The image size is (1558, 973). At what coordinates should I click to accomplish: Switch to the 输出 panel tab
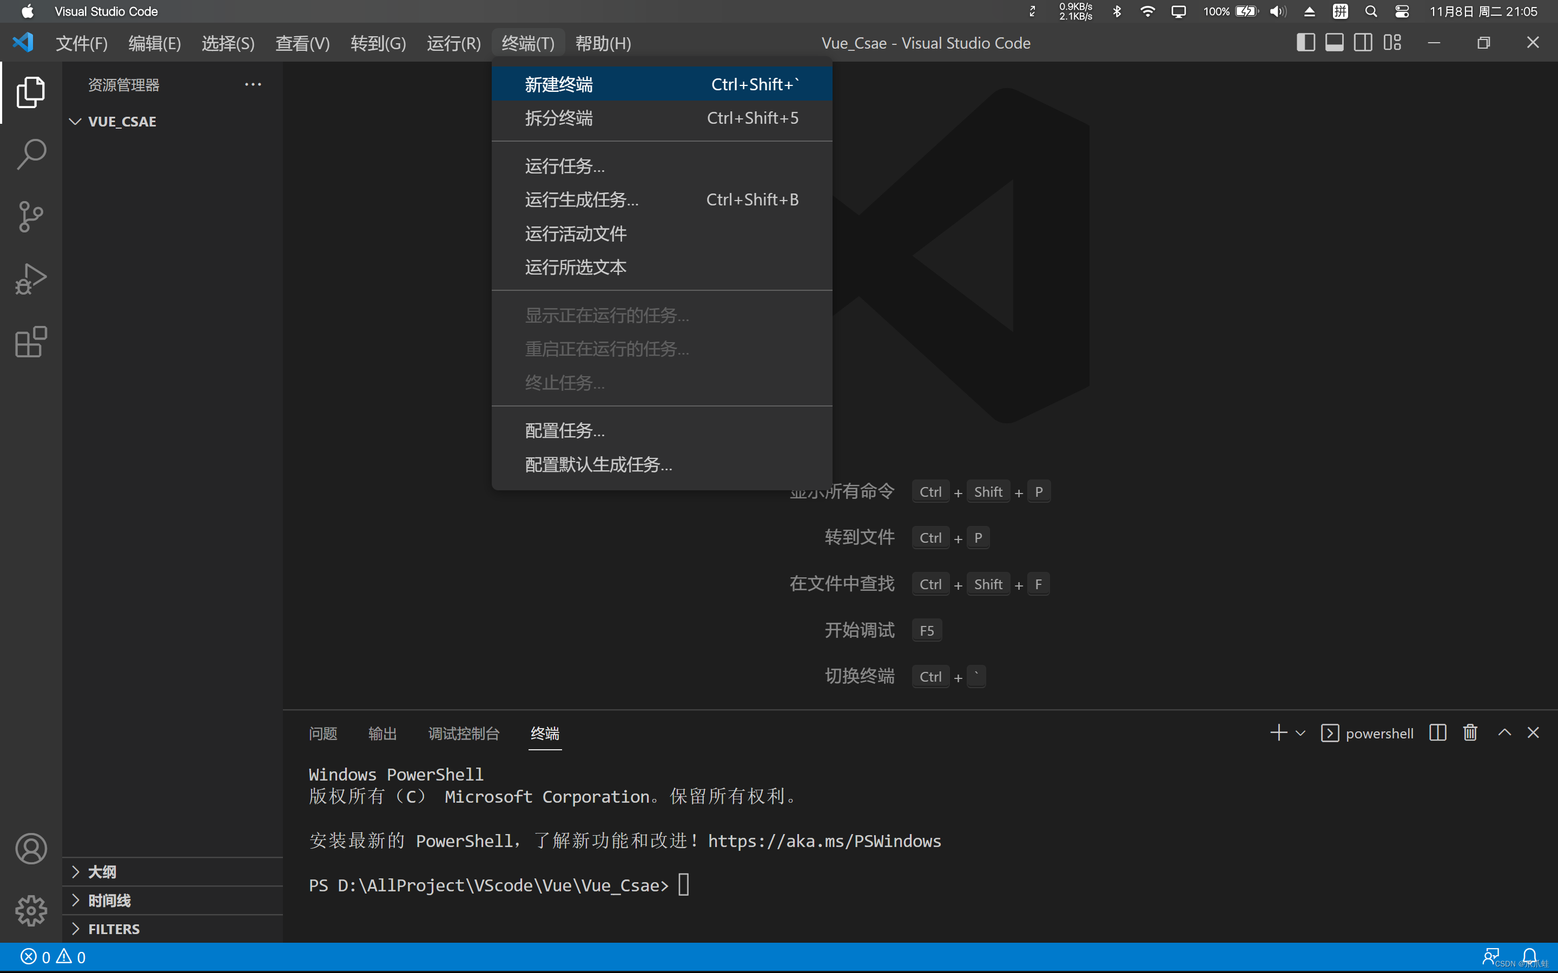(382, 733)
